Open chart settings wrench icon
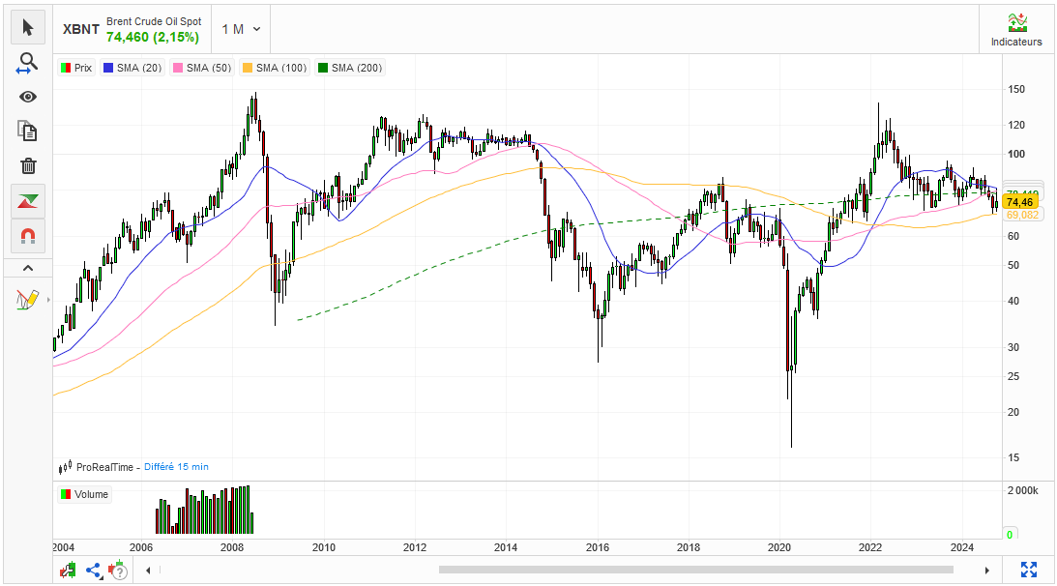The height and width of the screenshot is (586, 1057). point(69,571)
